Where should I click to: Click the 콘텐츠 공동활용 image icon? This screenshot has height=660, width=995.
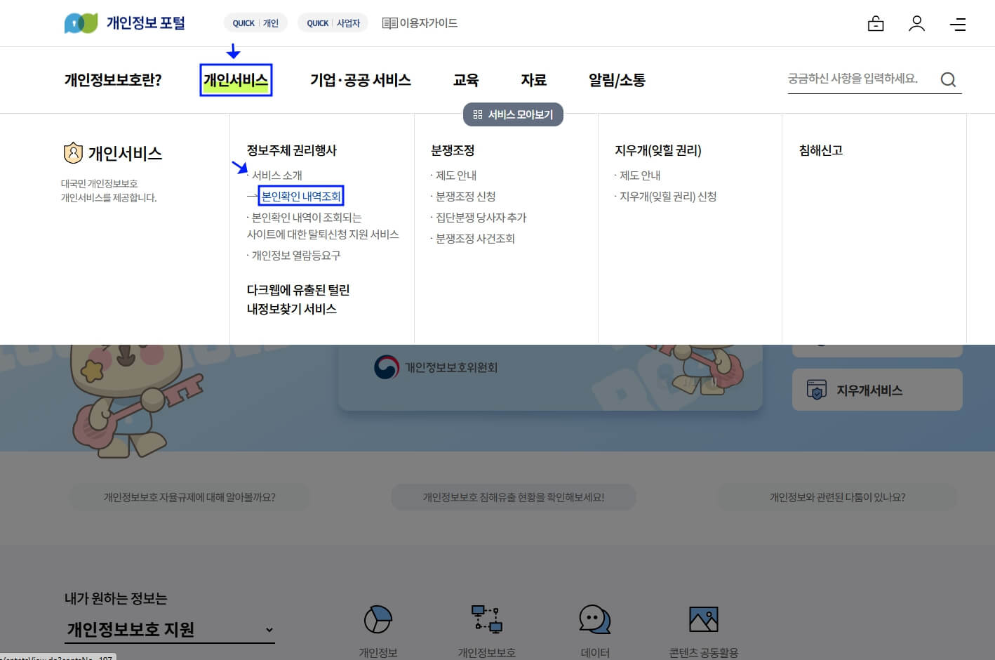pyautogui.click(x=703, y=619)
